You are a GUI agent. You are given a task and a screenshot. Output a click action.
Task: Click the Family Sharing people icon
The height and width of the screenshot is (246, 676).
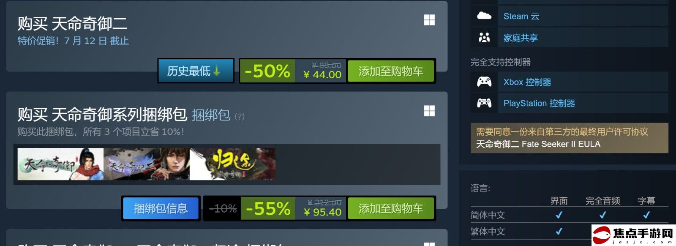pyautogui.click(x=484, y=38)
